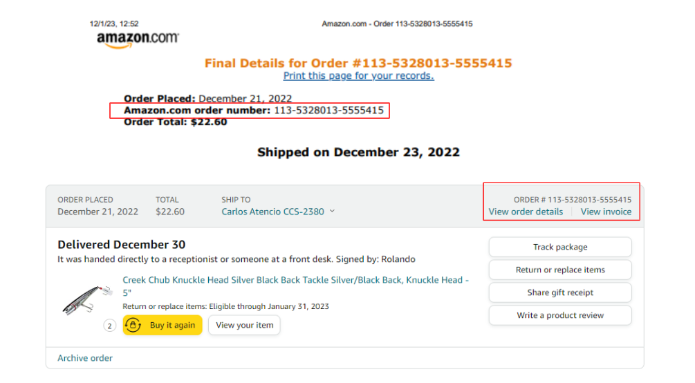Click the Archive order link
Viewport: 695px width, 383px height.
pyautogui.click(x=85, y=358)
